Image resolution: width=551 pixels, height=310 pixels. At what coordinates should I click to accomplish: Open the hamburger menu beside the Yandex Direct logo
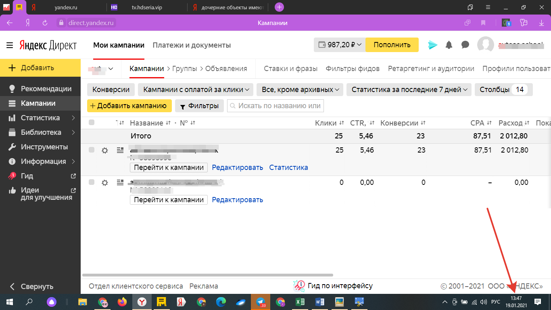click(x=10, y=45)
